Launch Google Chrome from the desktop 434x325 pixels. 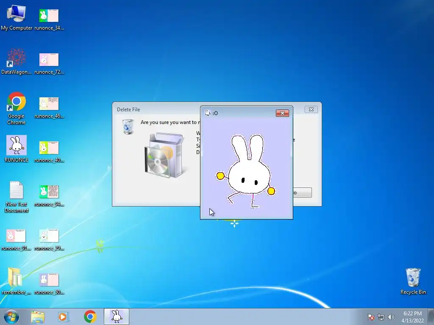click(17, 108)
